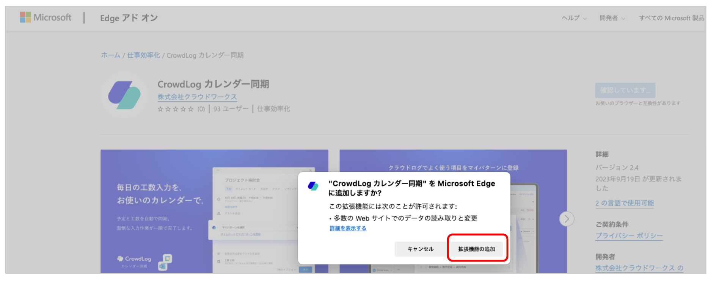
Task: Click the CrowdLog カレンダー同期 title heading
Action: pyautogui.click(x=213, y=84)
